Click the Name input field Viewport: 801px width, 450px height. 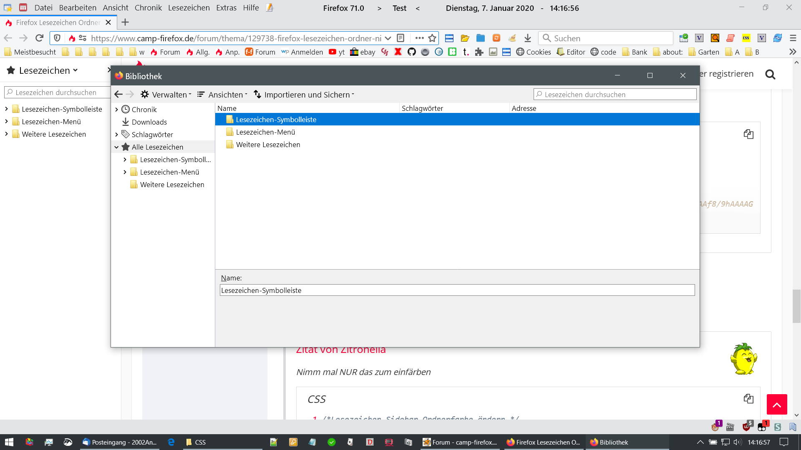pos(457,290)
